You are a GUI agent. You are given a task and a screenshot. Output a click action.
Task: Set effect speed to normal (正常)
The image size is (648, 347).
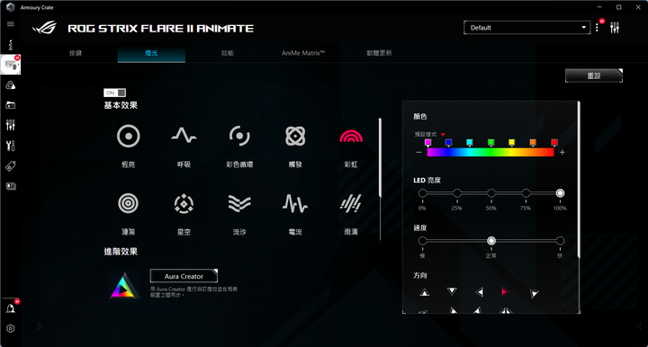(x=491, y=241)
